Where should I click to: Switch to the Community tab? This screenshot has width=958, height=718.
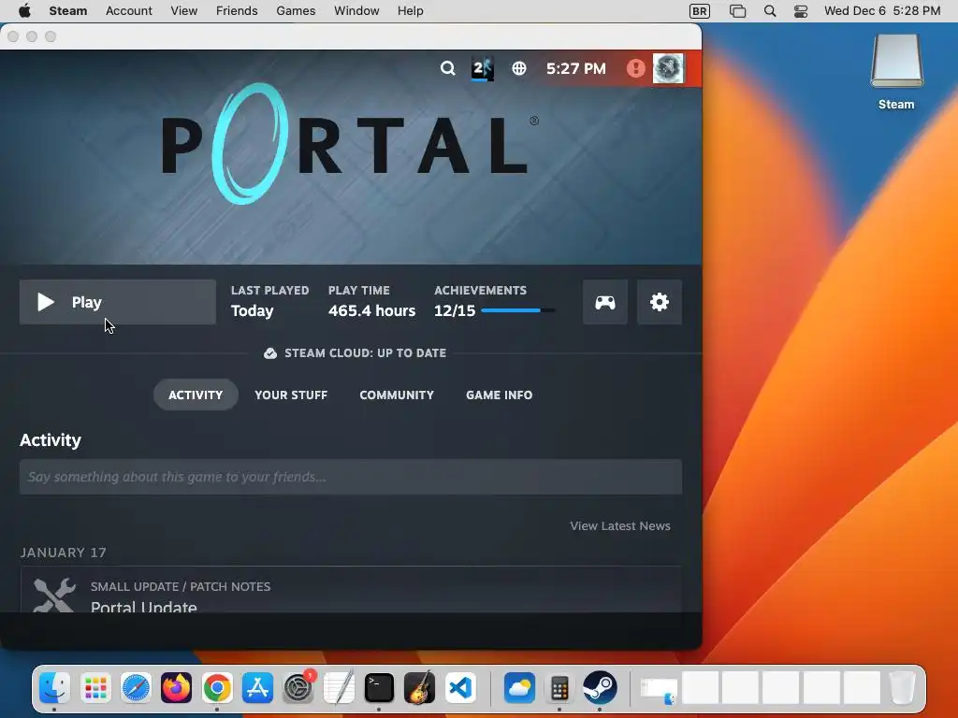(397, 395)
